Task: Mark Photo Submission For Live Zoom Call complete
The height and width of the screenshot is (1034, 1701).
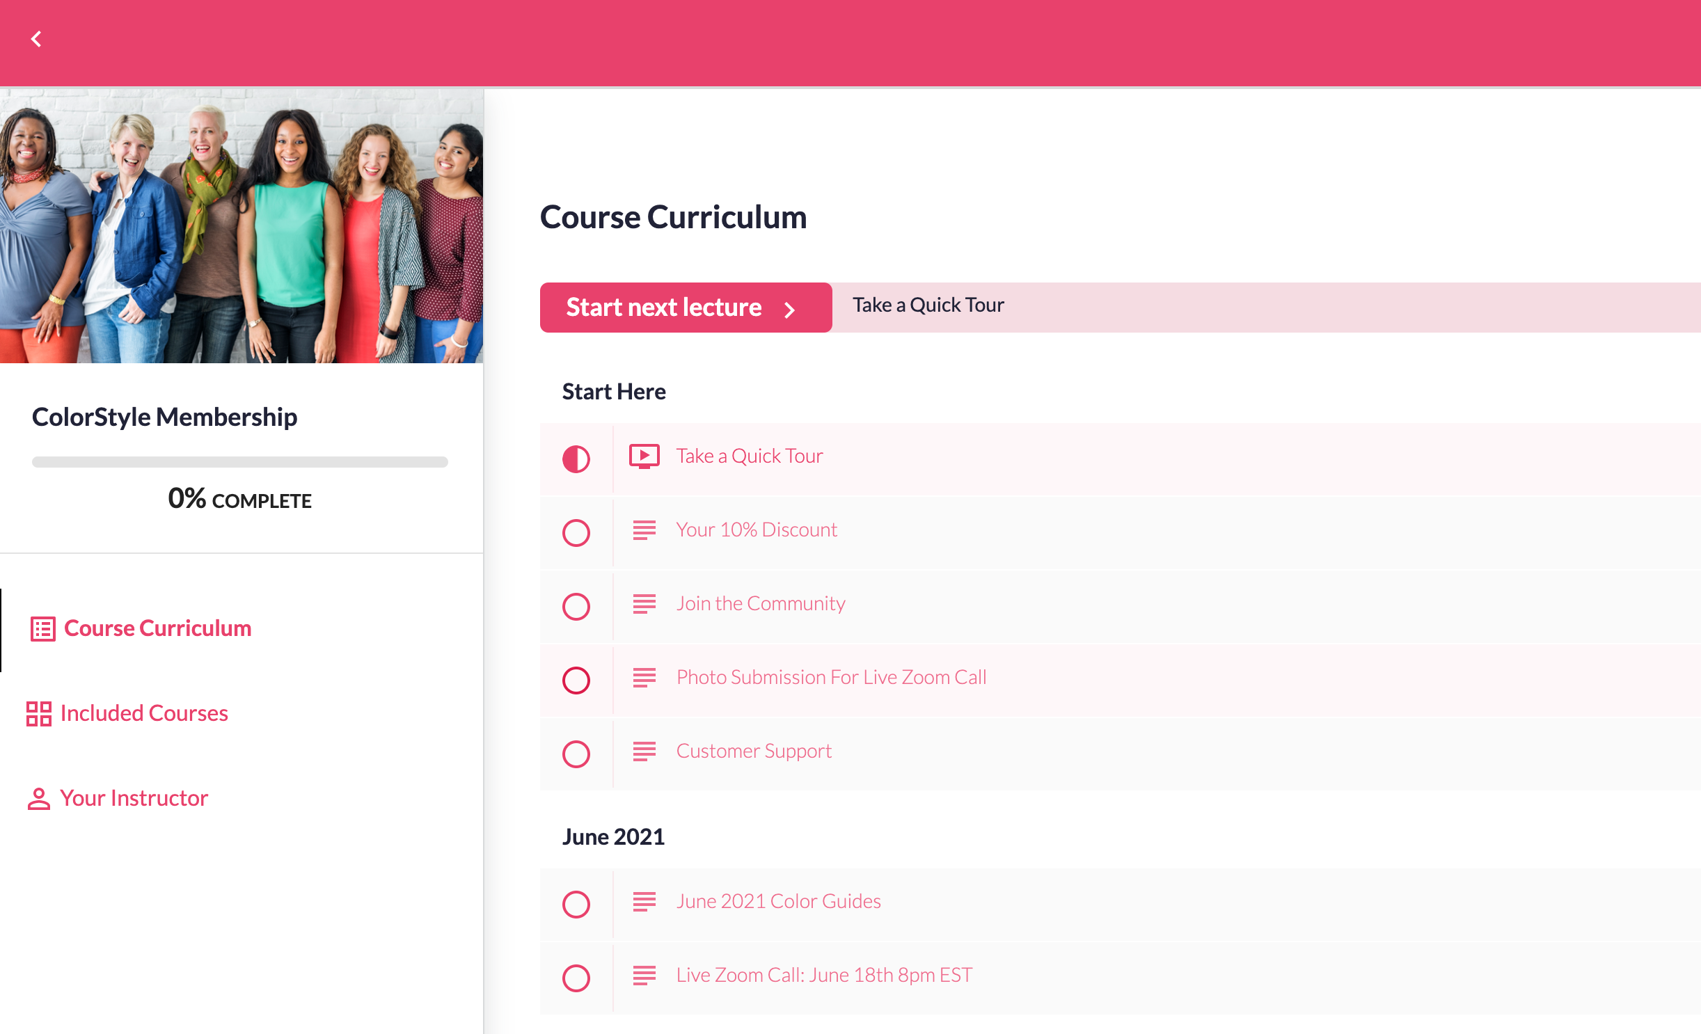Action: click(576, 681)
